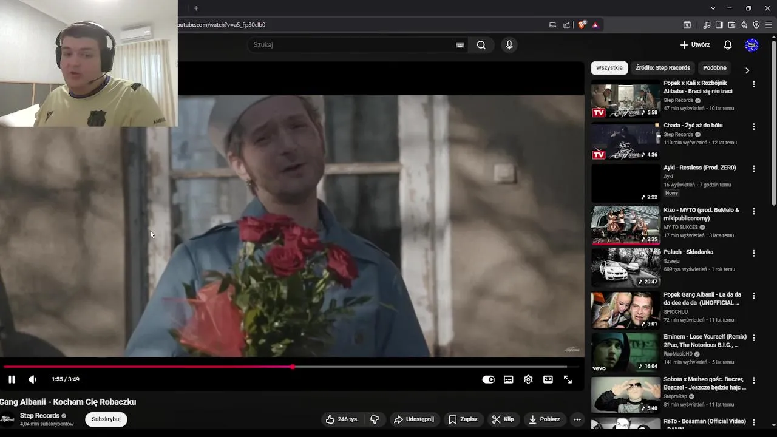Open the Chada - Żyć aż do bólu thumbnail
The width and height of the screenshot is (777, 437).
(x=626, y=141)
